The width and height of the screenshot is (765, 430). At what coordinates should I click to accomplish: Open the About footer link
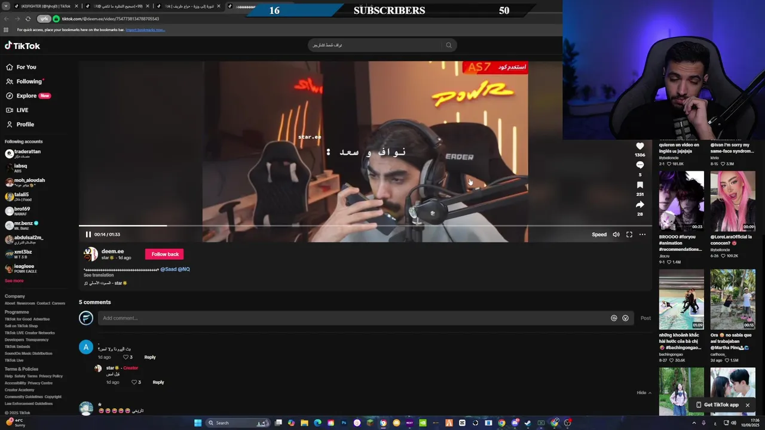point(10,303)
